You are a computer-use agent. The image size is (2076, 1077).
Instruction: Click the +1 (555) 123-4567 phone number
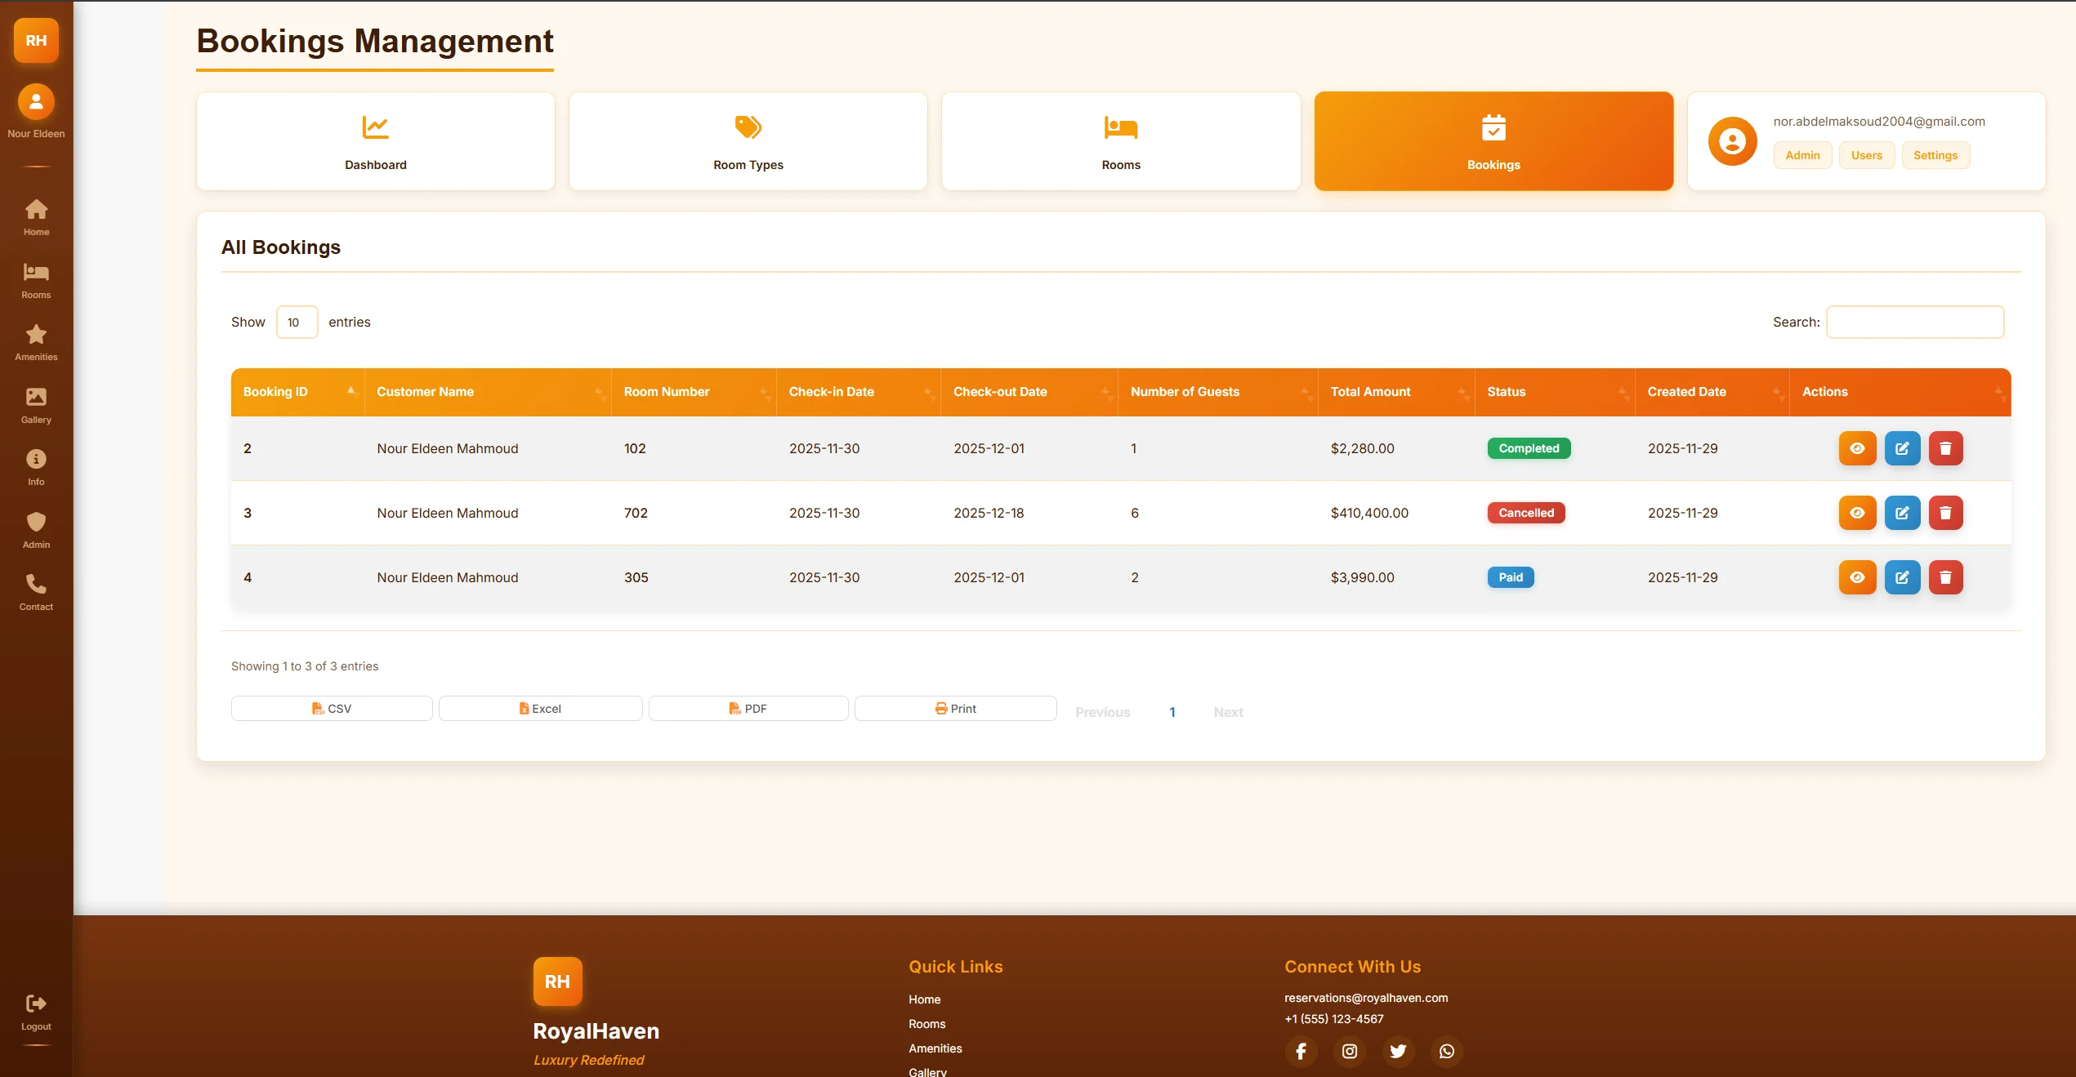1333,1019
